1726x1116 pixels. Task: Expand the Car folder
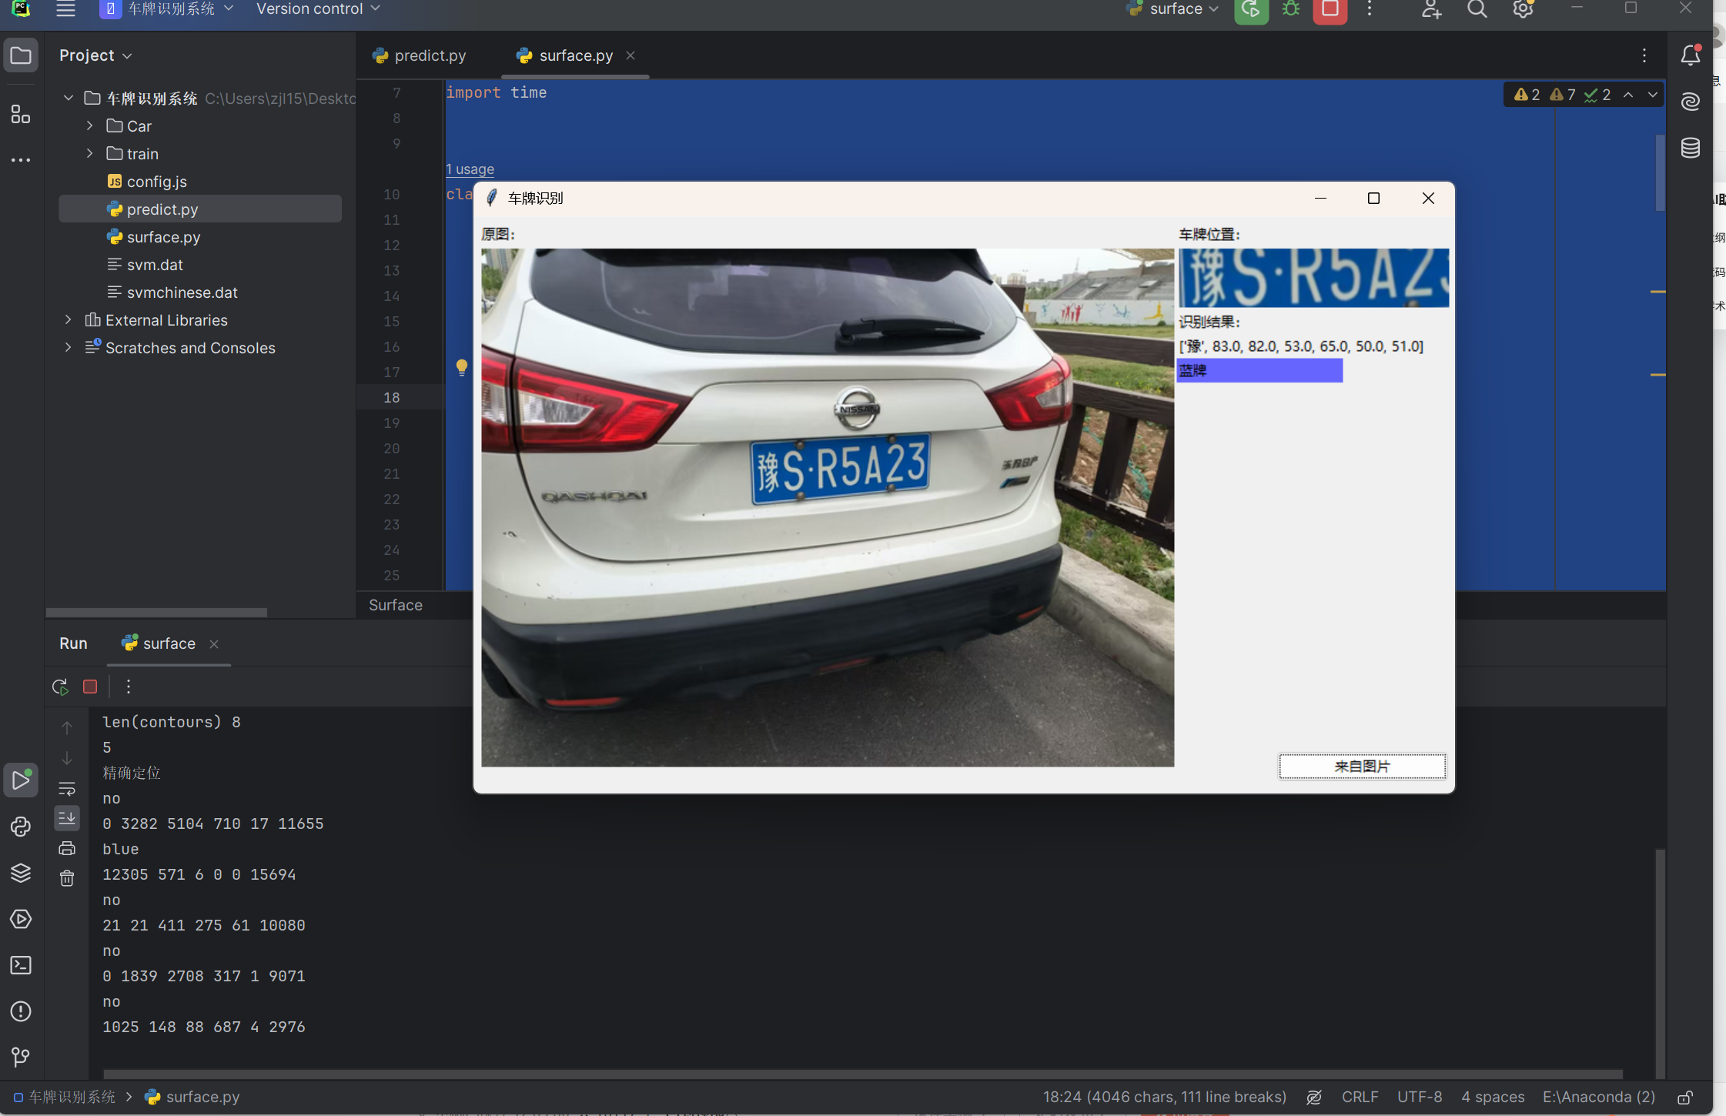coord(90,125)
